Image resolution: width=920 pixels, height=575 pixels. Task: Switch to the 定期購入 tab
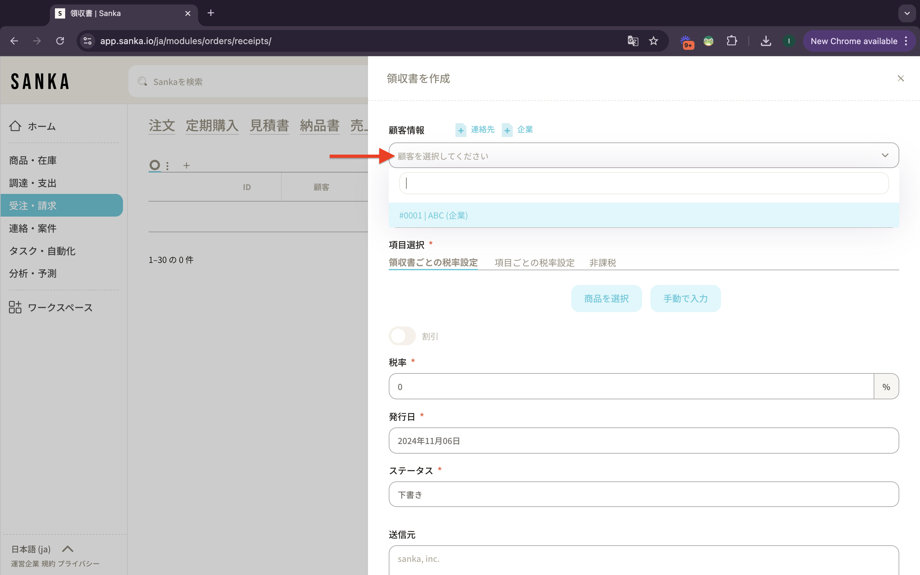coord(212,126)
